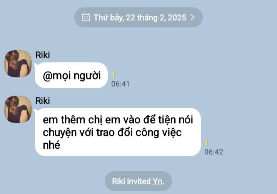Click sender name Riki above '@mọi người'
The width and height of the screenshot is (277, 194).
click(43, 55)
